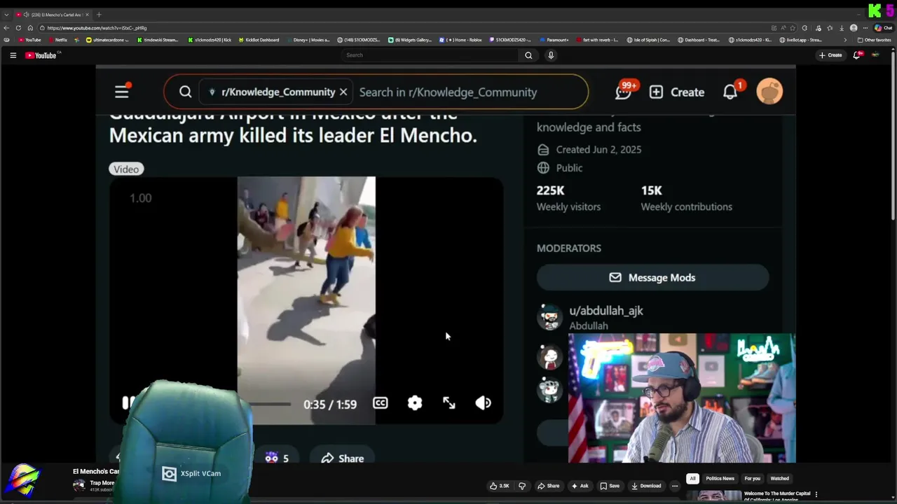Viewport: 897px width, 504px height.
Task: Select the Politics News filter chip
Action: (720, 479)
